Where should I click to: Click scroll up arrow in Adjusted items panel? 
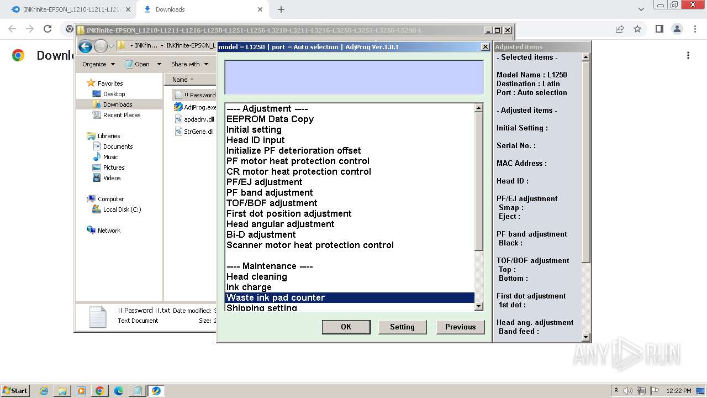pyautogui.click(x=586, y=57)
